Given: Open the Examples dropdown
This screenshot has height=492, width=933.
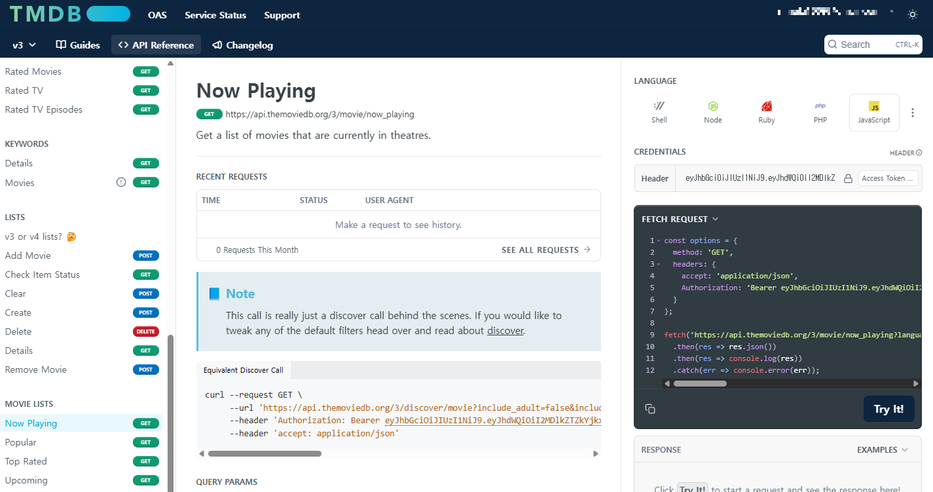Looking at the screenshot, I should click(x=883, y=449).
